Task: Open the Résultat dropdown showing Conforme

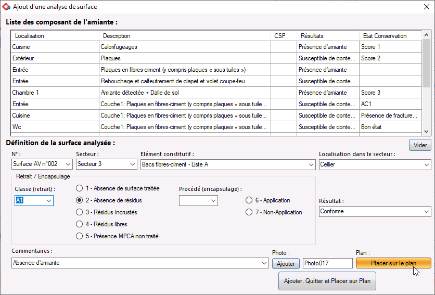Action: click(x=375, y=211)
